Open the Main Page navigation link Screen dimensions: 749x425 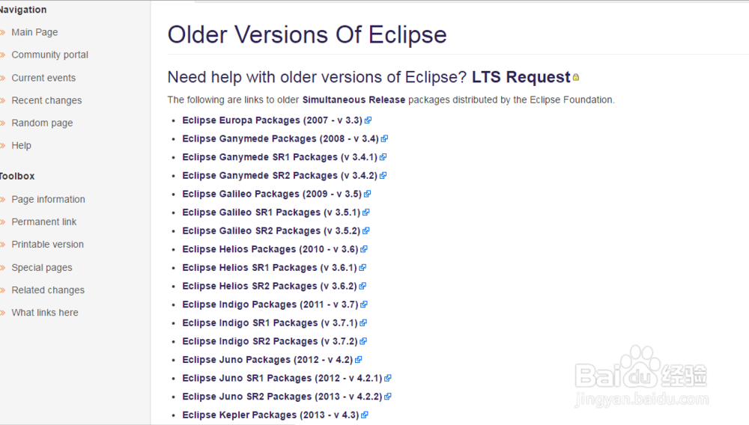coord(34,32)
